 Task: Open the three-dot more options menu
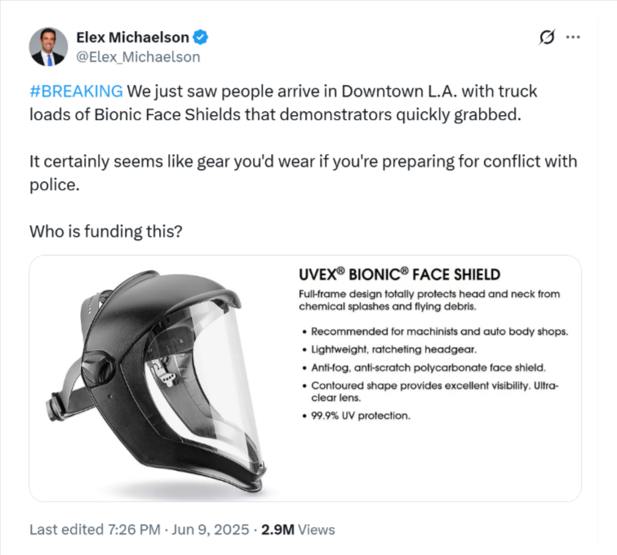click(x=574, y=38)
